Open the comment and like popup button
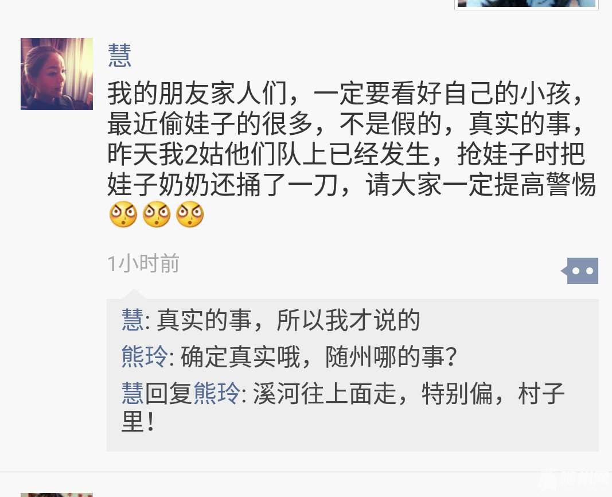612x497 pixels. [580, 270]
